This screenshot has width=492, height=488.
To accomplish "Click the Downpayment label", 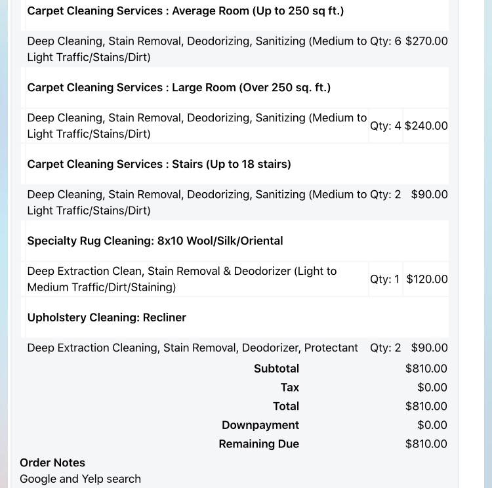I will click(x=260, y=426).
